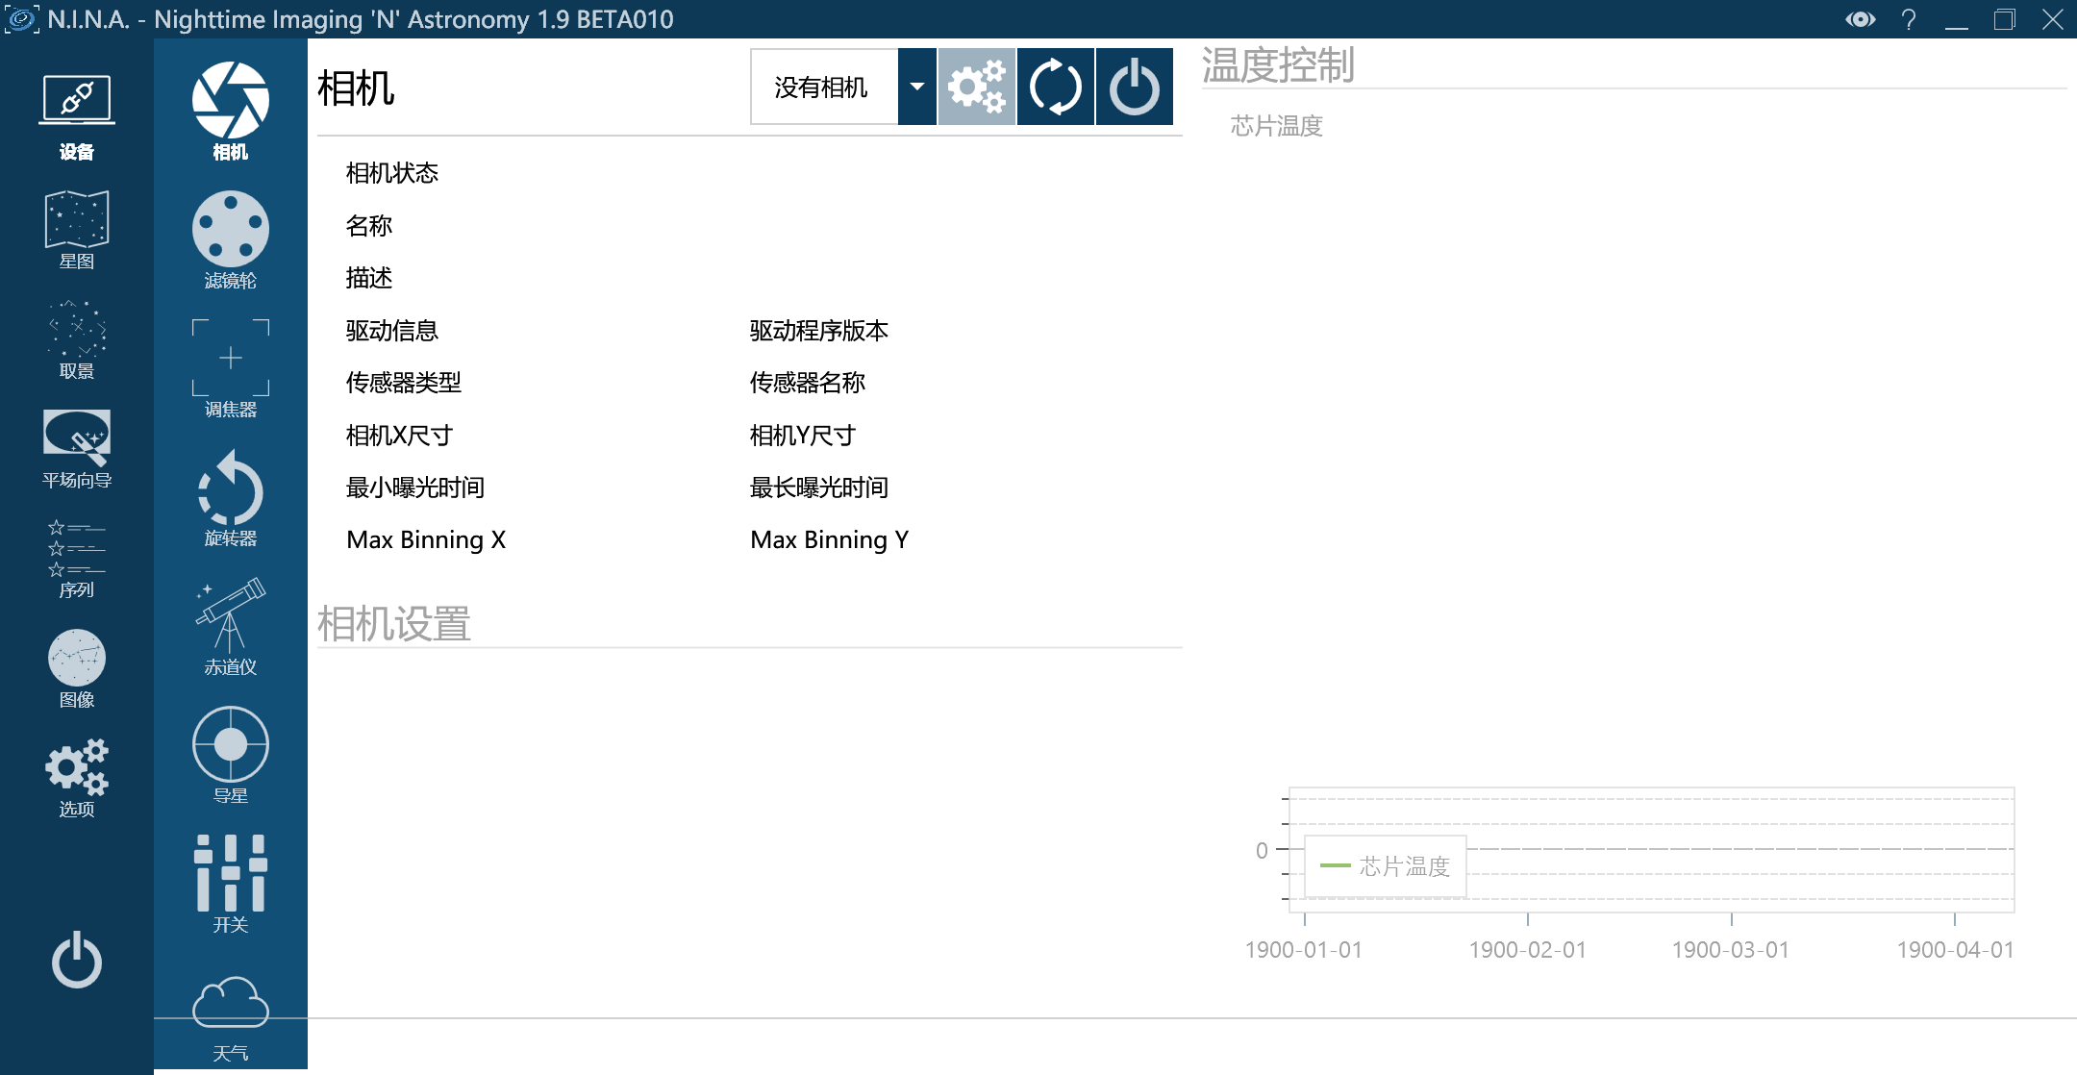Click the sidebar power shutdown icon
Image resolution: width=2077 pixels, height=1075 pixels.
coord(77,960)
